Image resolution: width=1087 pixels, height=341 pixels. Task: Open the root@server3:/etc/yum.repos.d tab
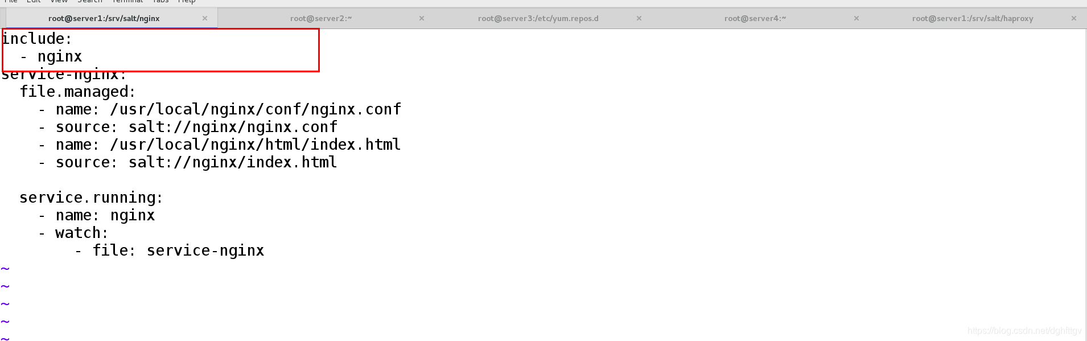[x=538, y=18]
